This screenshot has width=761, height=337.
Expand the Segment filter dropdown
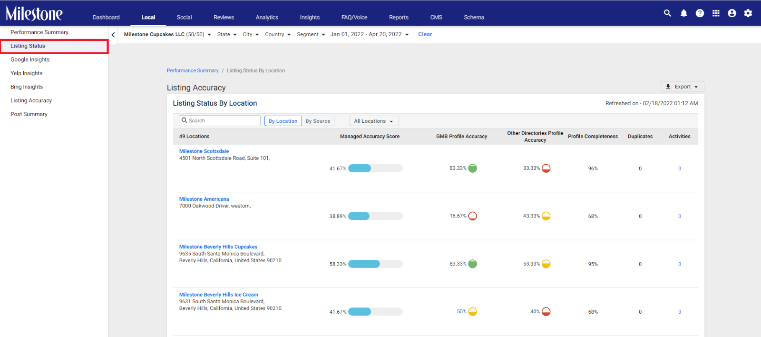pos(311,34)
